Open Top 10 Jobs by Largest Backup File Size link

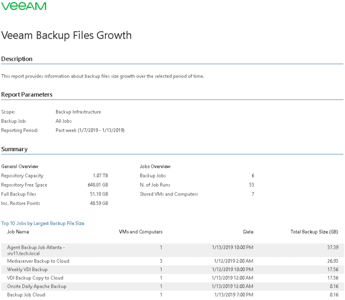click(43, 223)
